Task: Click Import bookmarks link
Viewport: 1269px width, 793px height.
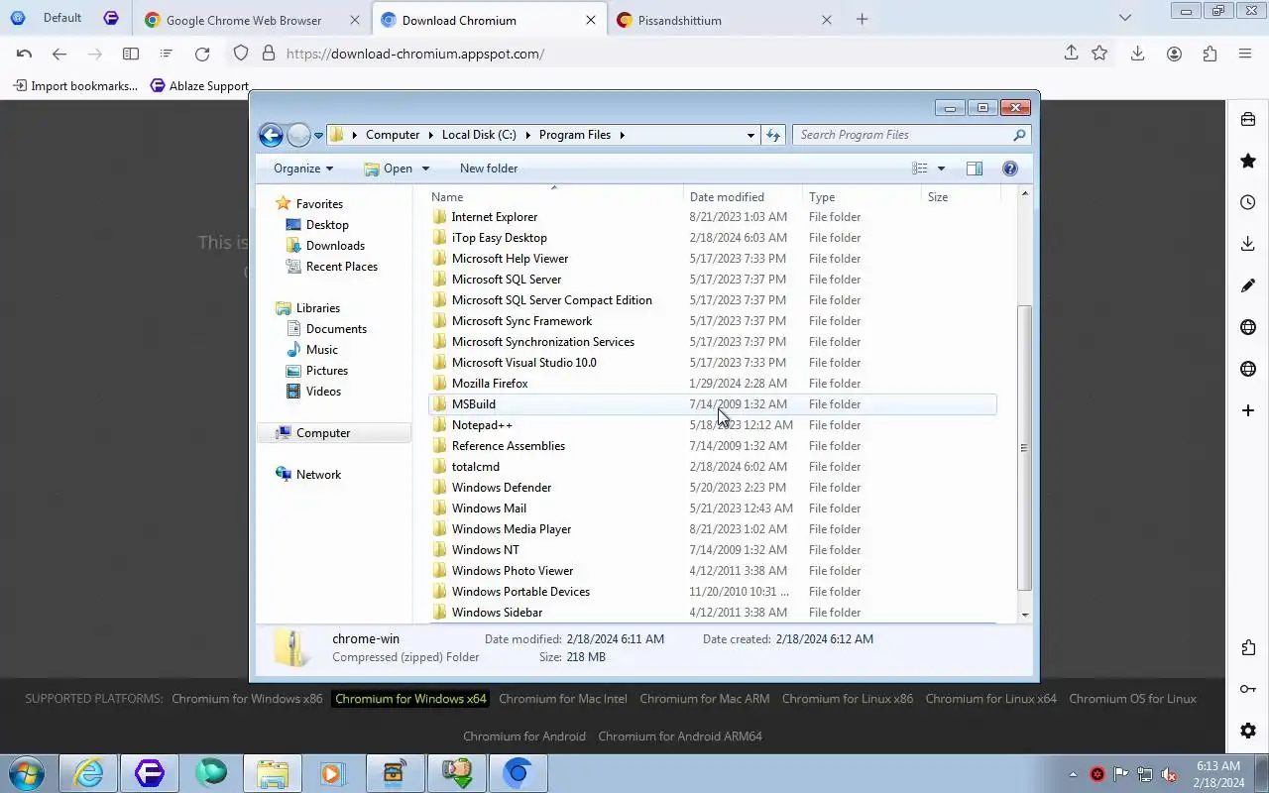Action: (x=75, y=86)
